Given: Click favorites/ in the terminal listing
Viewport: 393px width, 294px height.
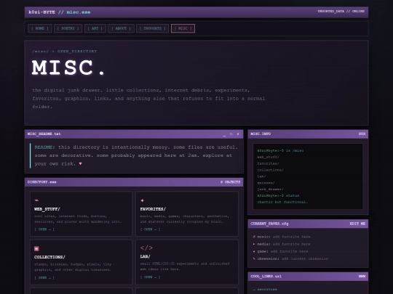Looking at the screenshot, I should click(x=268, y=163).
